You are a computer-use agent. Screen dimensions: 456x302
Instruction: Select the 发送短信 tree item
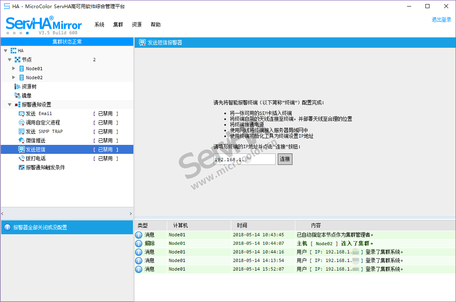(36, 149)
